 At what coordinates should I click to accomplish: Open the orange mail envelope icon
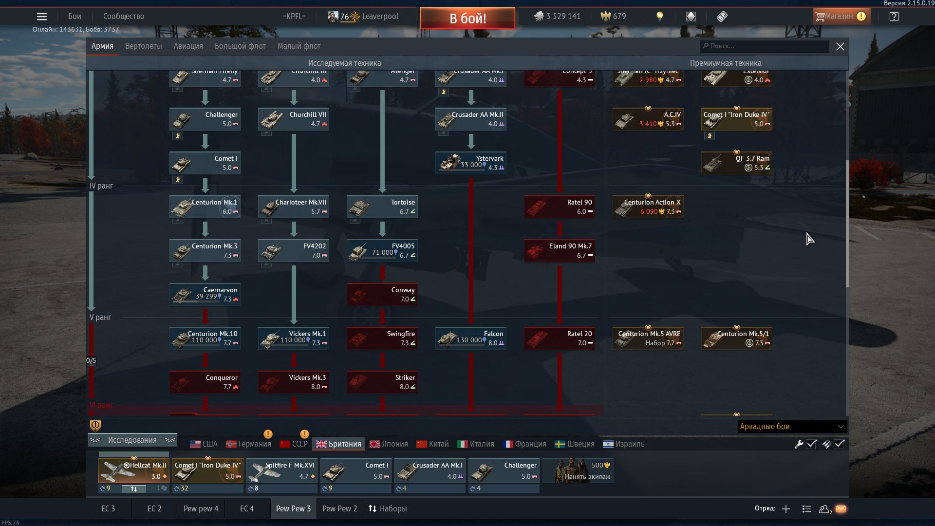tap(841, 509)
